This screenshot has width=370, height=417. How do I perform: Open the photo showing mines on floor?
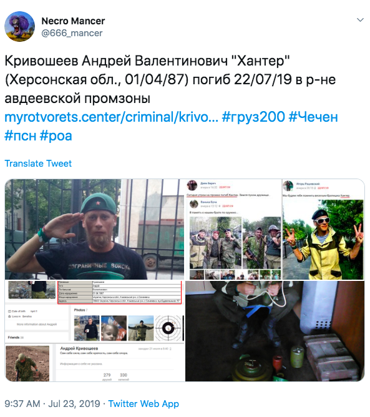(275, 331)
